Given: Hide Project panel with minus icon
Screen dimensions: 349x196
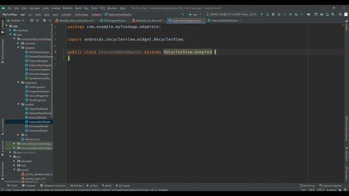Looking at the screenshot, I should click(x=50, y=21).
